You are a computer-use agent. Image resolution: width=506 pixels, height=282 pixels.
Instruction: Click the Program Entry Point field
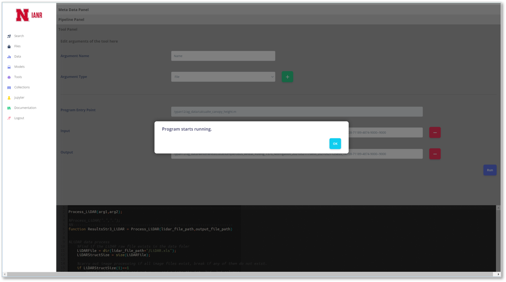pyautogui.click(x=297, y=112)
